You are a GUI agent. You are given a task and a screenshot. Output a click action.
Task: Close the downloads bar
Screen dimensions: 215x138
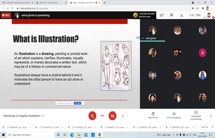coord(212,127)
